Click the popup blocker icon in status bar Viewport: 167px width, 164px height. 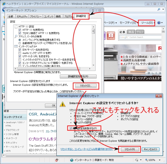click(x=57, y=160)
